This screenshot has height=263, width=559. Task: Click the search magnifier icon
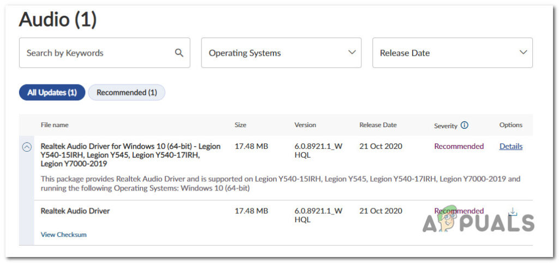(x=179, y=53)
